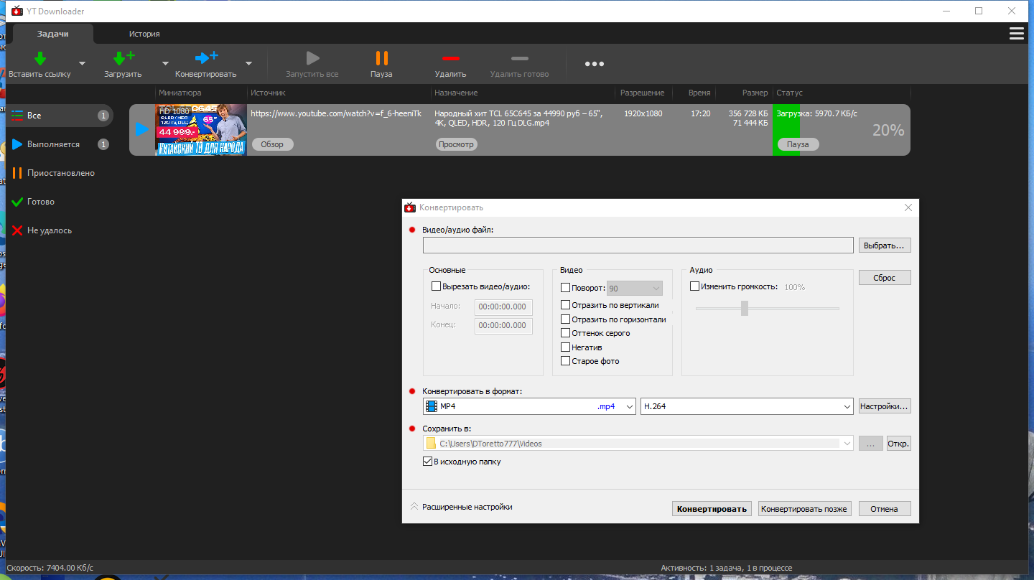Image resolution: width=1034 pixels, height=580 pixels.
Task: Open the MP4 format dropdown
Action: pos(529,406)
